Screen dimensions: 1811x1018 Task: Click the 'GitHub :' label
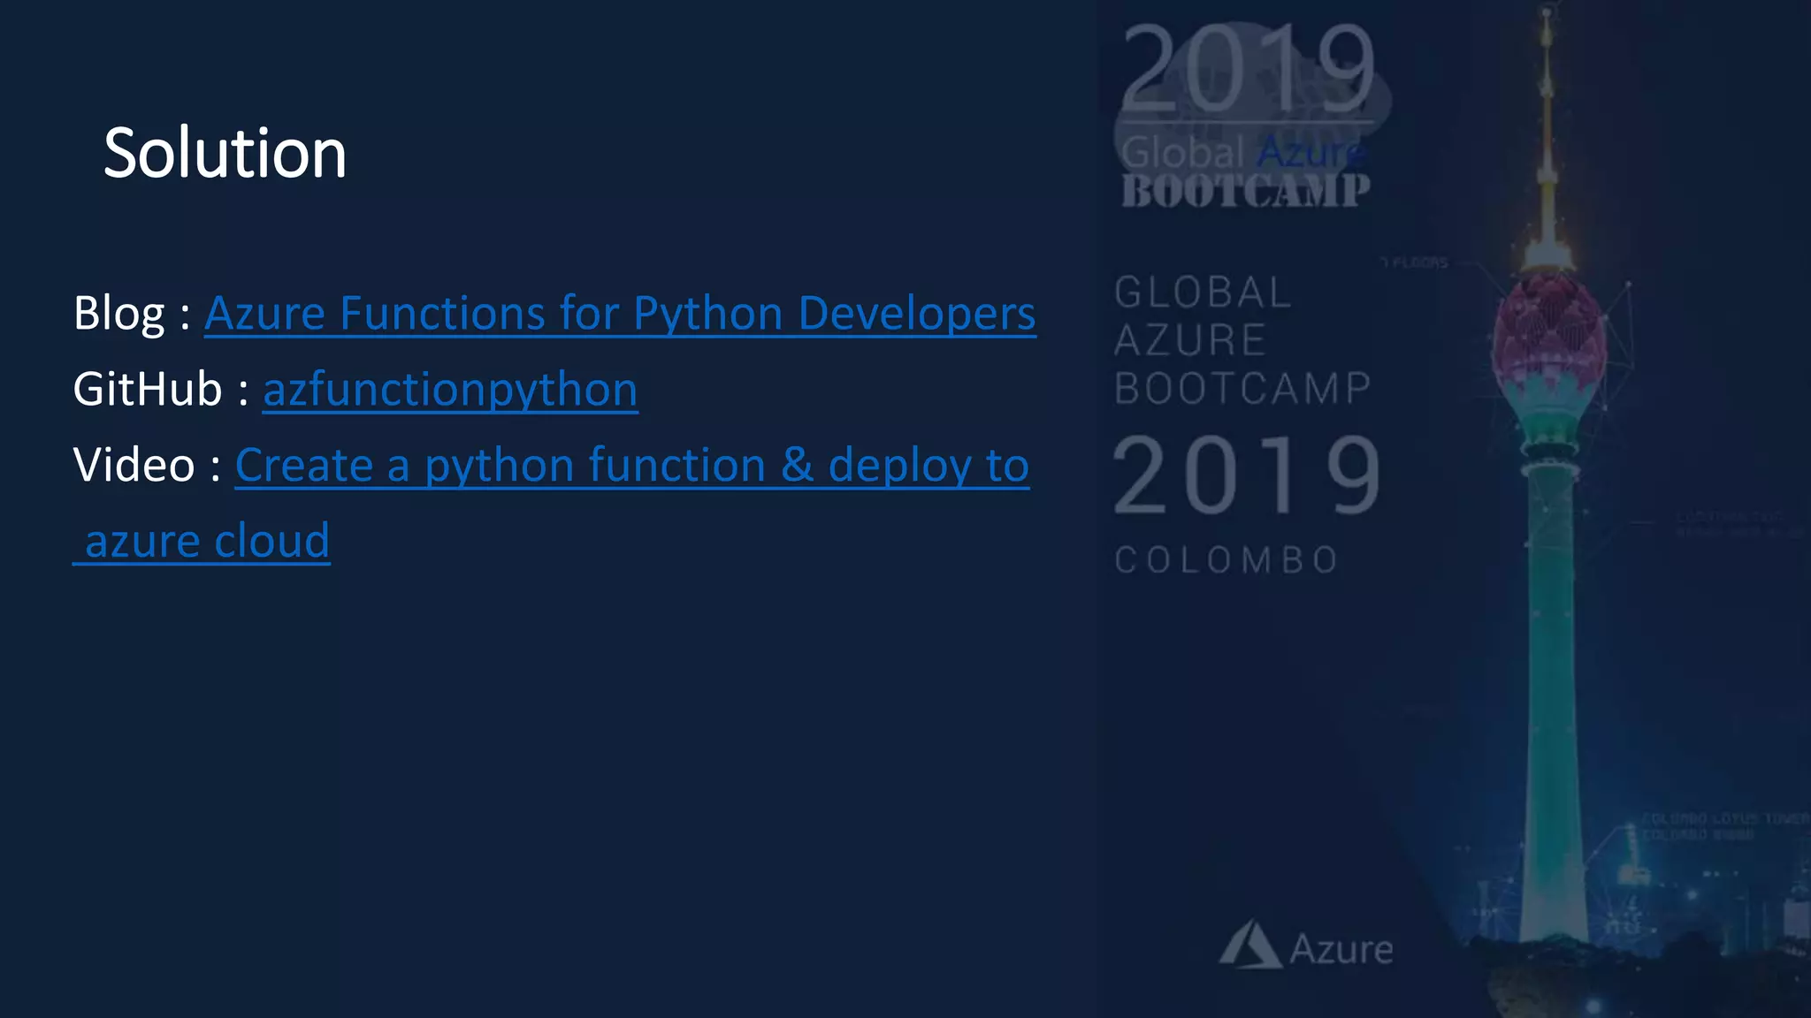pyautogui.click(x=162, y=390)
